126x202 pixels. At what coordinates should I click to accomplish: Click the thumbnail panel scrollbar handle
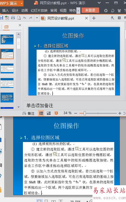click(18, 44)
